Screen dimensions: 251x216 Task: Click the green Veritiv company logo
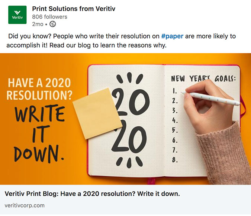tap(17, 15)
